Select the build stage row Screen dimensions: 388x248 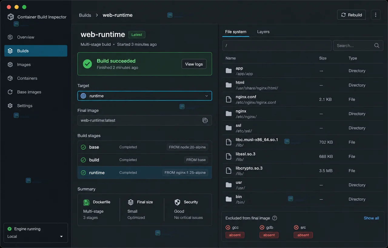(145, 160)
